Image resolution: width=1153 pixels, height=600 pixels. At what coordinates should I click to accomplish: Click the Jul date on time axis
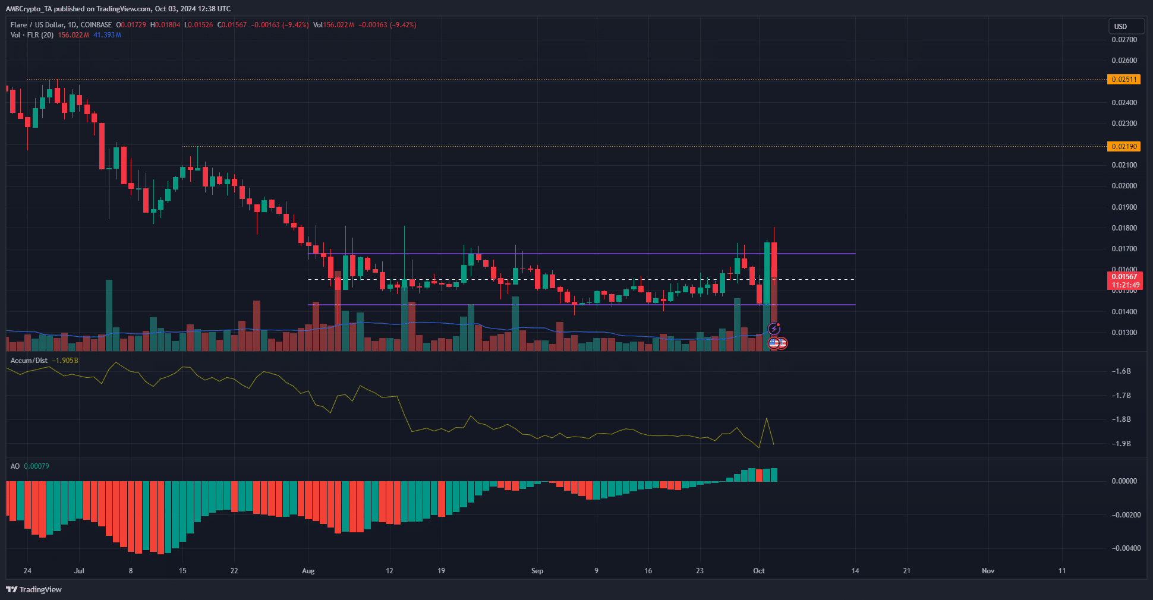79,571
